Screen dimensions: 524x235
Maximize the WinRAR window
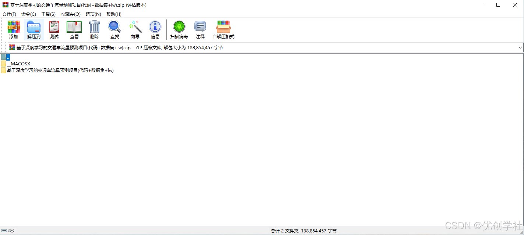498,5
